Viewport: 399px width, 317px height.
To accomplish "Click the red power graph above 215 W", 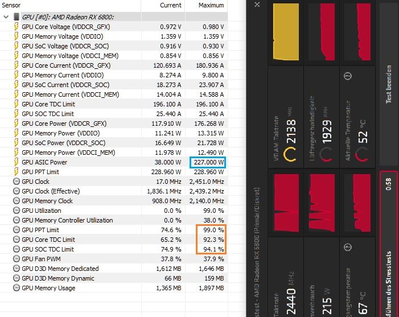I will (322, 203).
